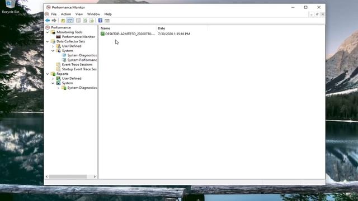Collapse the Data Collector Sets node
The width and height of the screenshot is (358, 201).
48,41
